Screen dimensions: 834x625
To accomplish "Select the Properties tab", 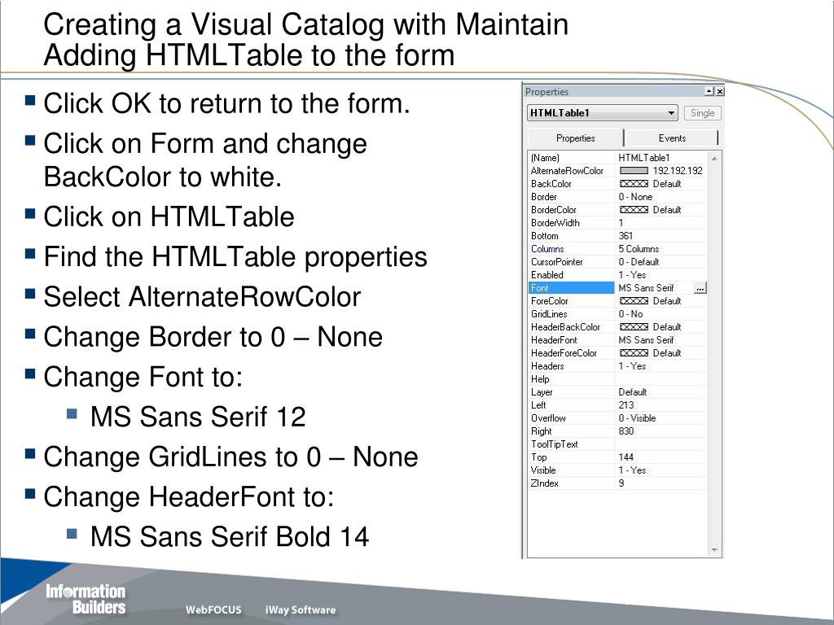I will (576, 138).
